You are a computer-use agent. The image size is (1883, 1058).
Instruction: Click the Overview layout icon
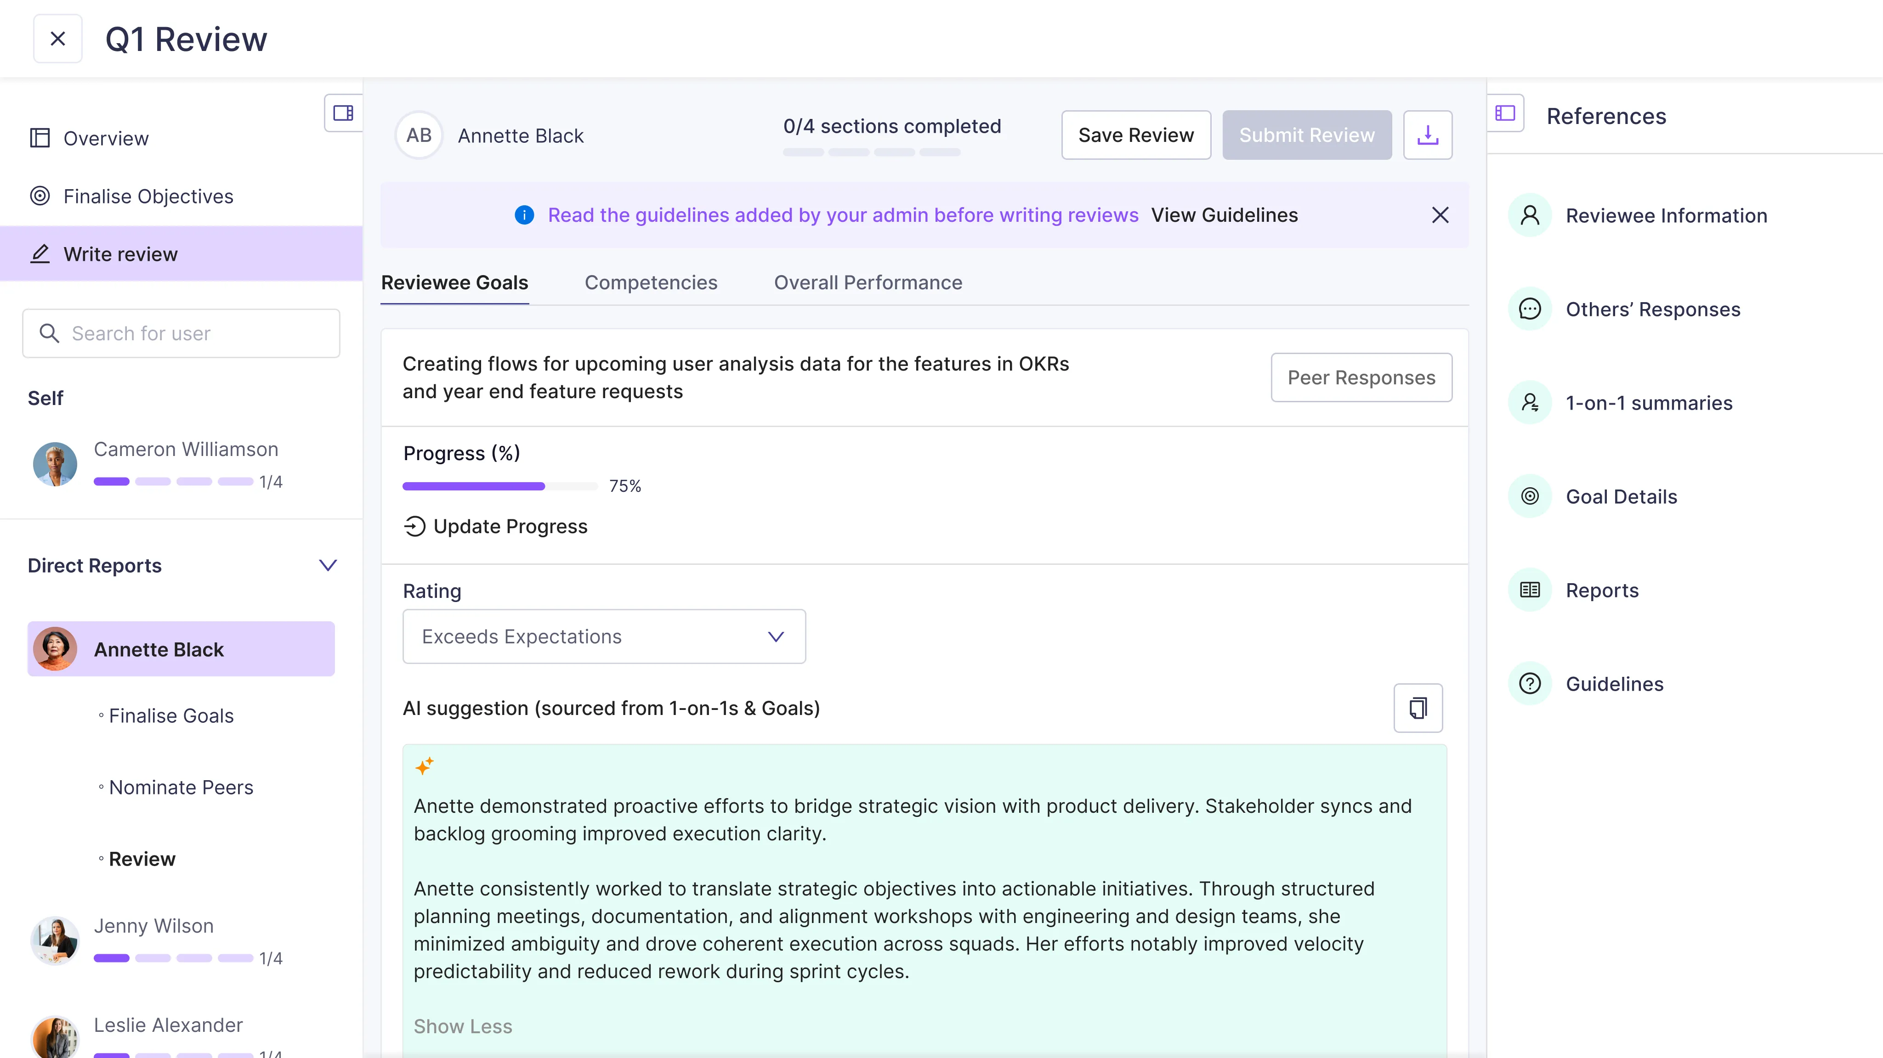(40, 138)
